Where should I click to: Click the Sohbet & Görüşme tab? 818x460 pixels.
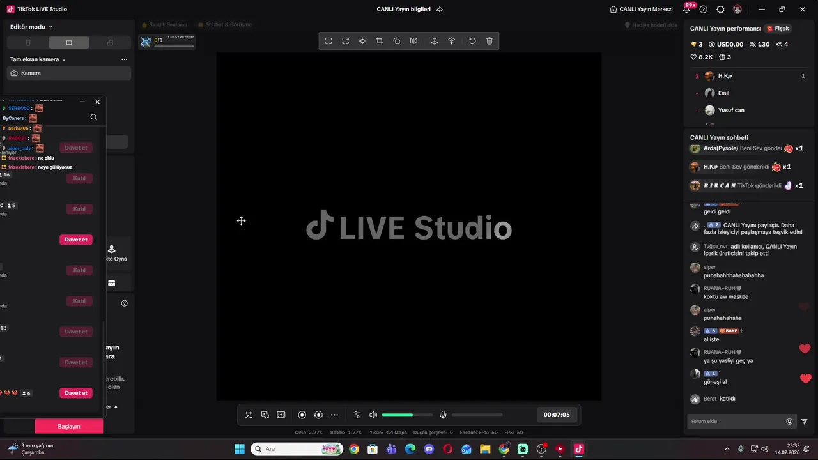pos(225,25)
